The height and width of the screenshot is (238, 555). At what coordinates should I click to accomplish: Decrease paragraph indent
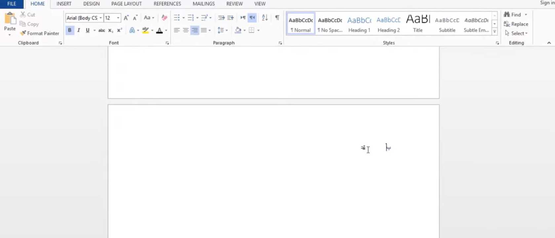pos(221,18)
